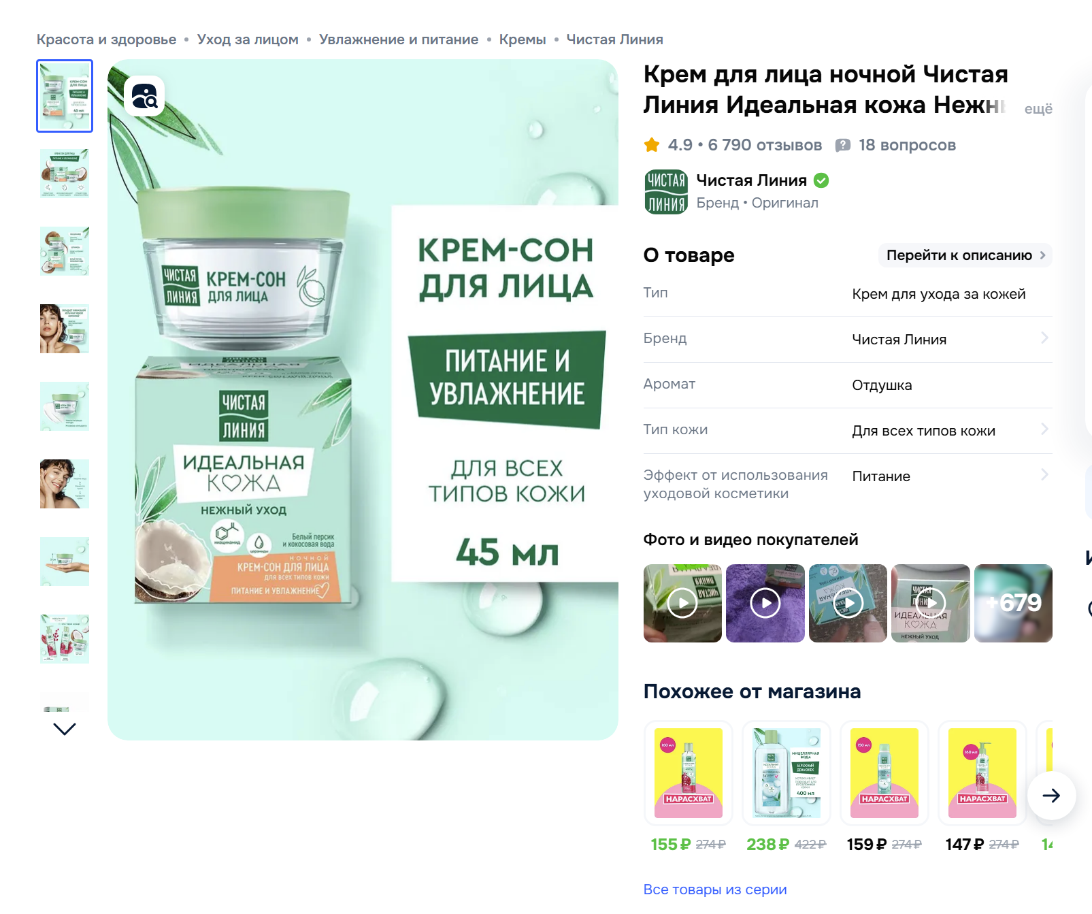
Task: Open +679 more customer photos
Action: 1013,603
